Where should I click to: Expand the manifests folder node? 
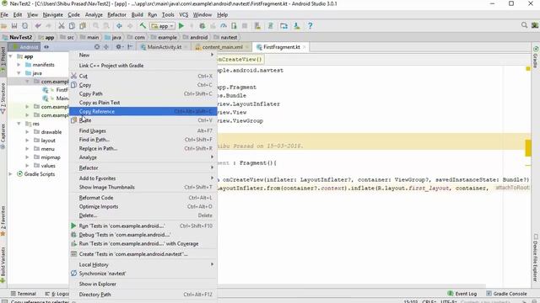click(19, 65)
